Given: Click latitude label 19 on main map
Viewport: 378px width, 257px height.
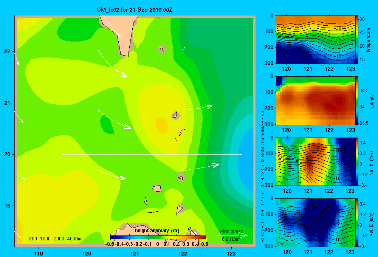Looking at the screenshot, I should click(8, 206).
